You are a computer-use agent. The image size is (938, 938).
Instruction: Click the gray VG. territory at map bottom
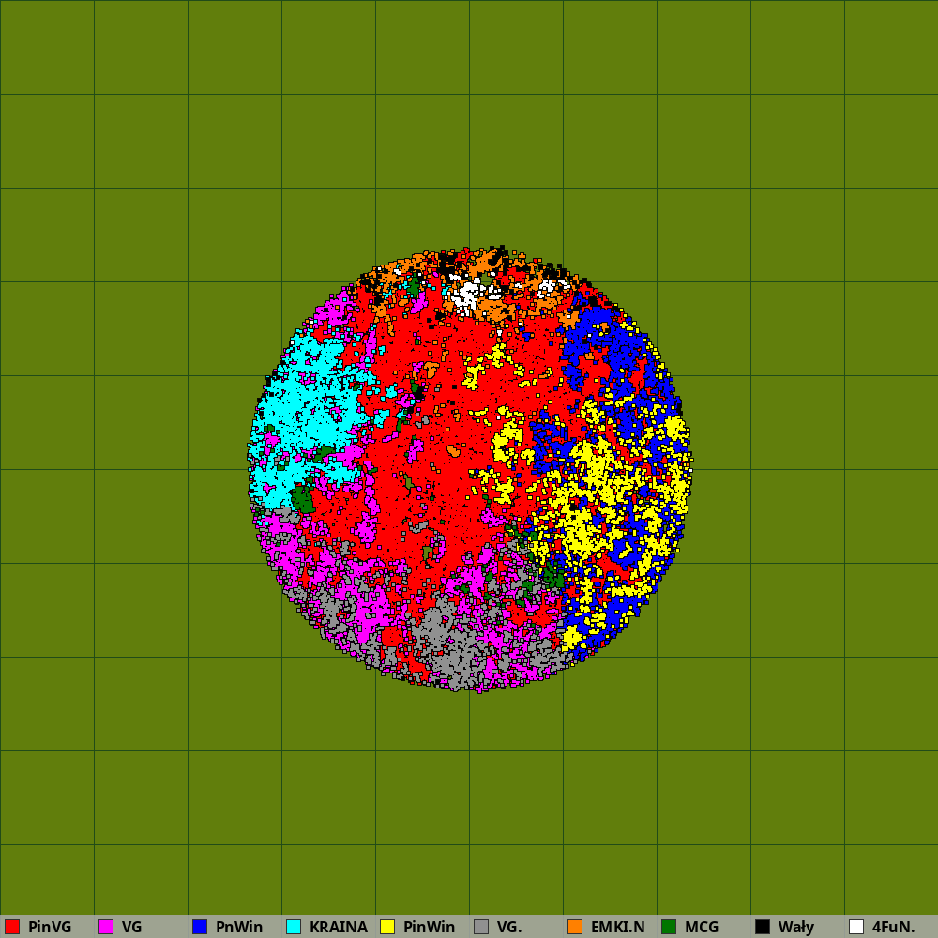click(x=441, y=638)
